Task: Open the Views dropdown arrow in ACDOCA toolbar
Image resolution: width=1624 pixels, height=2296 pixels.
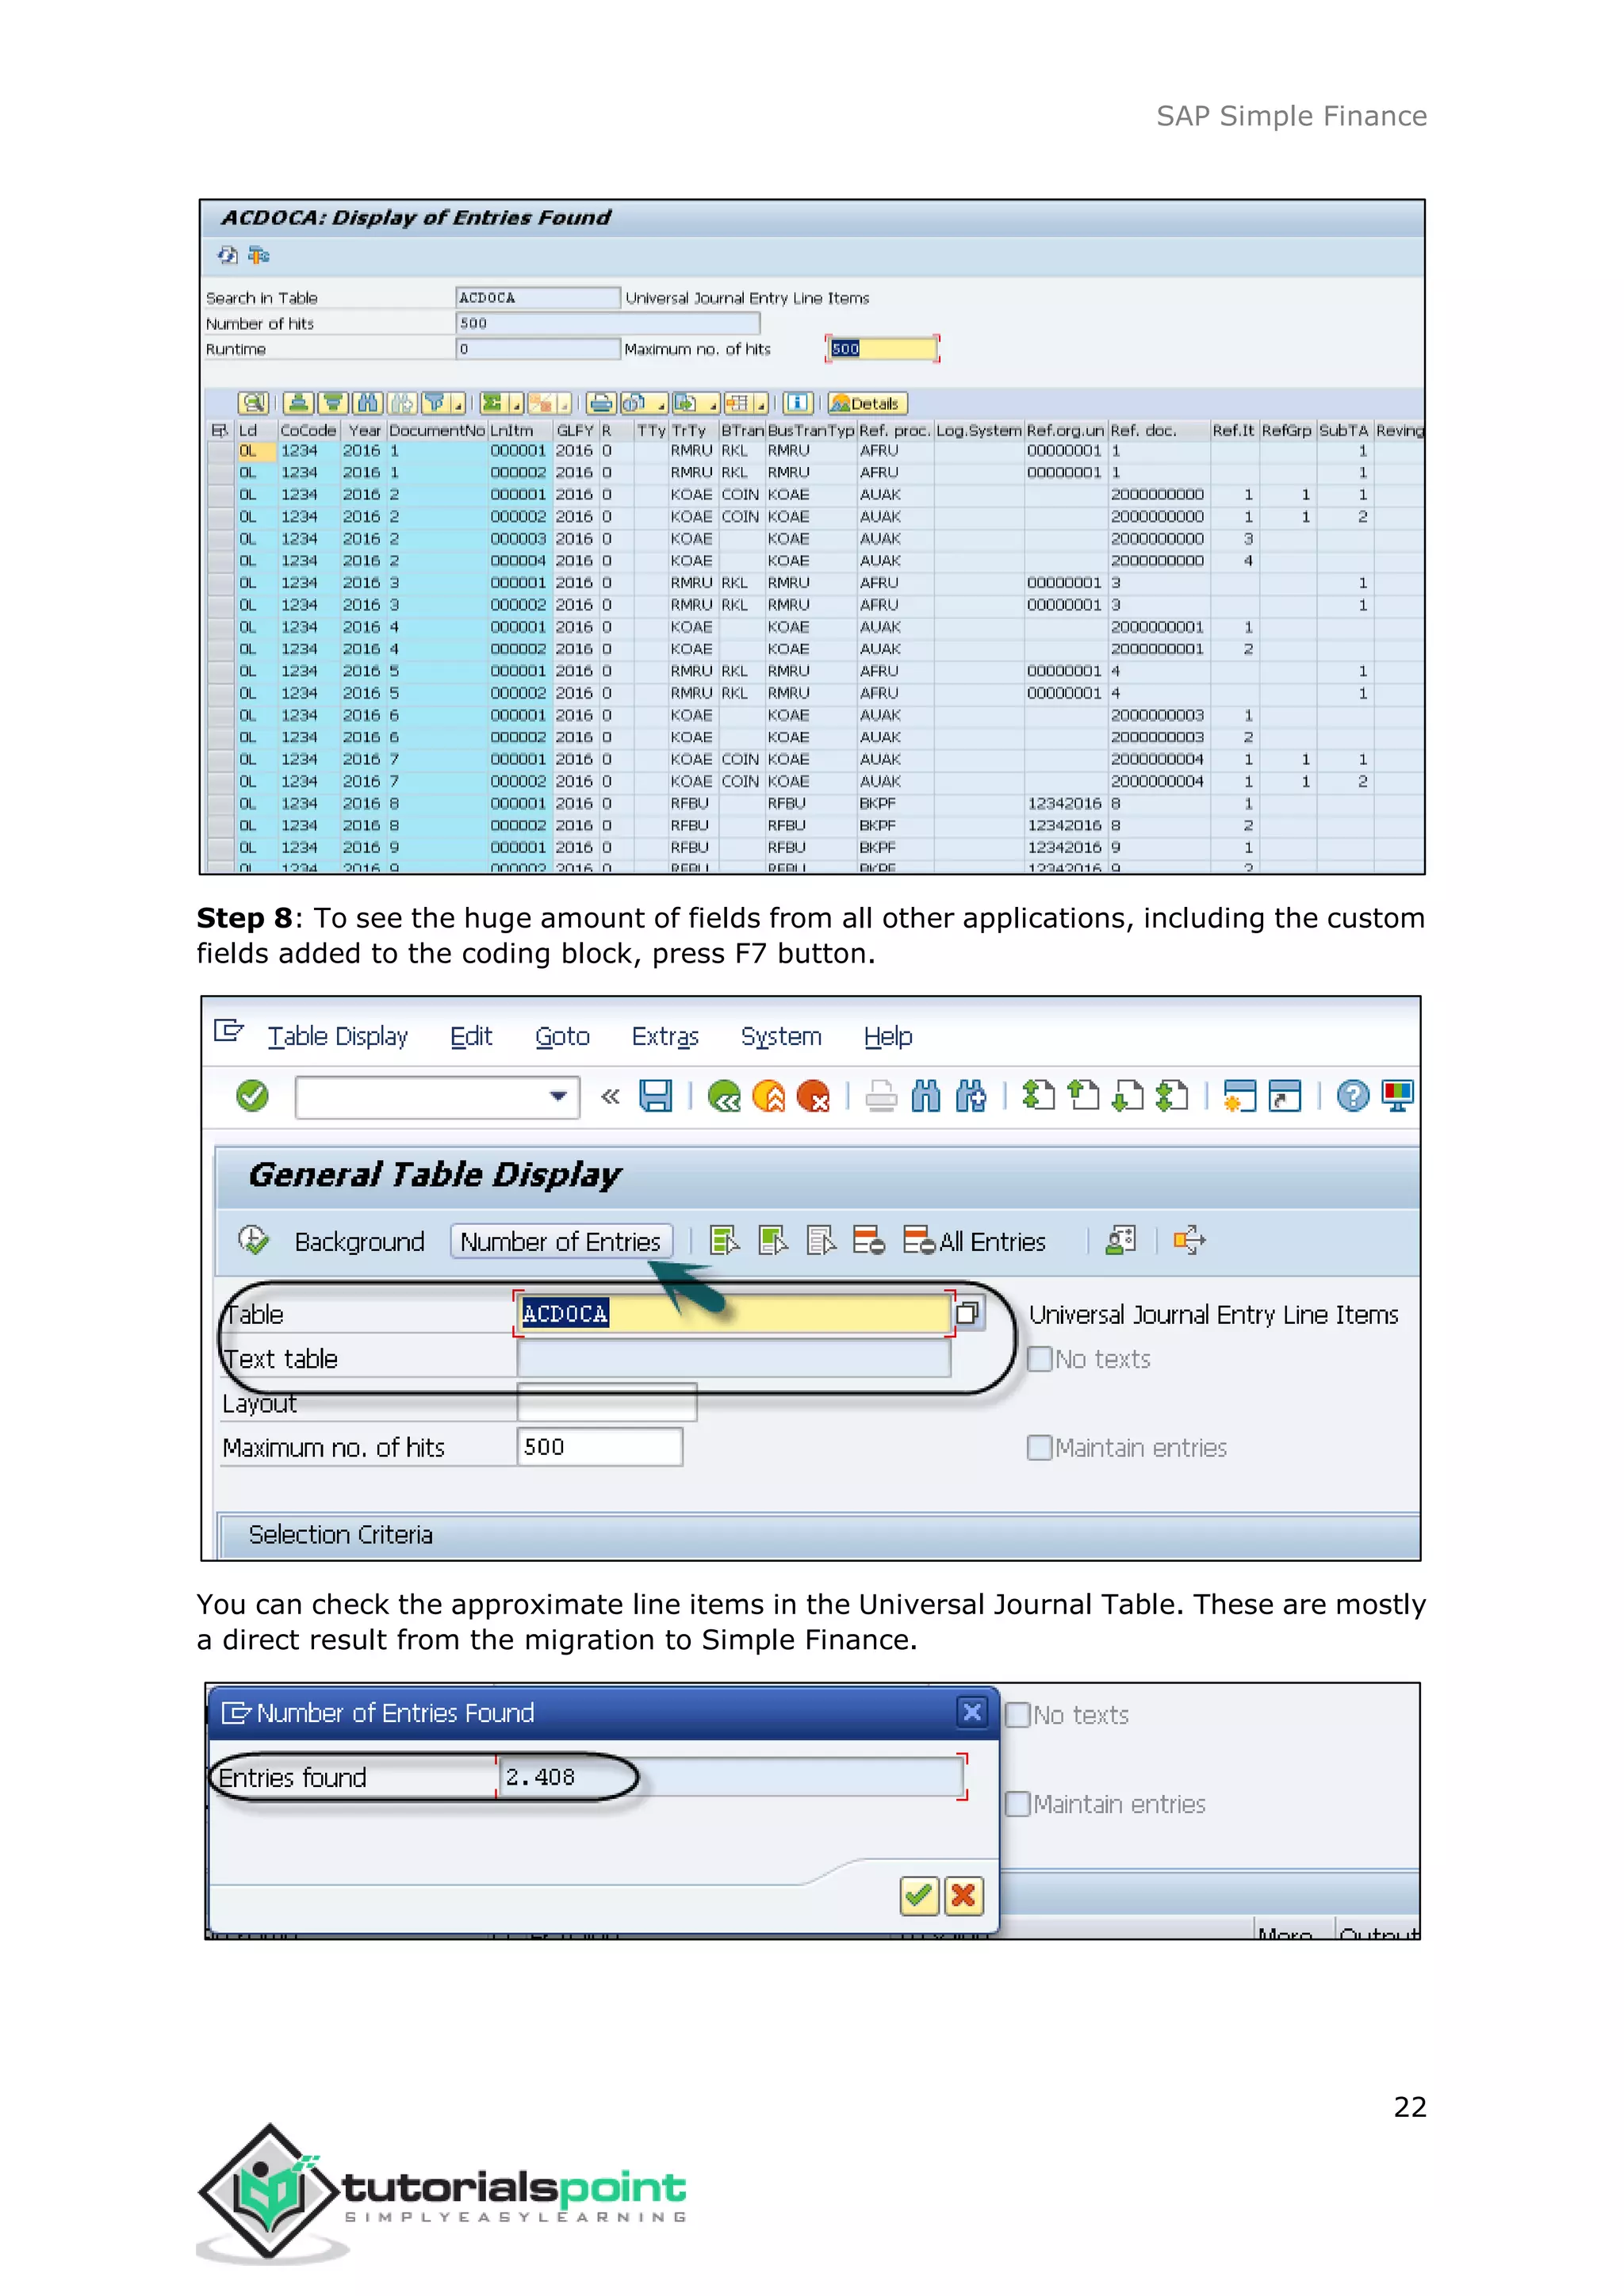Action: click(660, 404)
